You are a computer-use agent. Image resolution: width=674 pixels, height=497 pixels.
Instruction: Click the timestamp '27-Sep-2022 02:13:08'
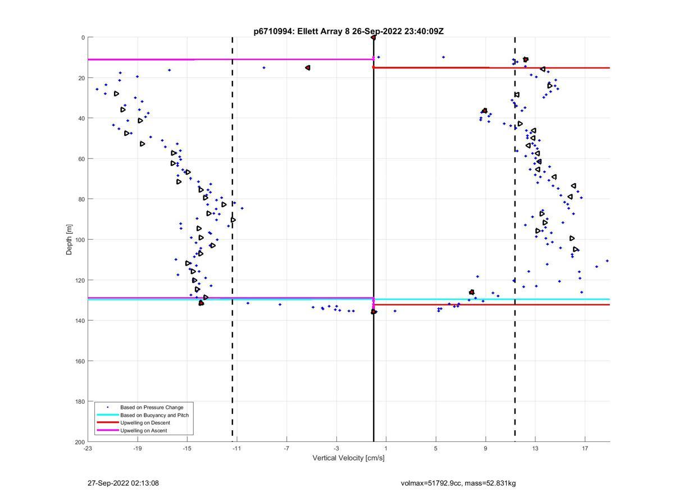(x=123, y=483)
